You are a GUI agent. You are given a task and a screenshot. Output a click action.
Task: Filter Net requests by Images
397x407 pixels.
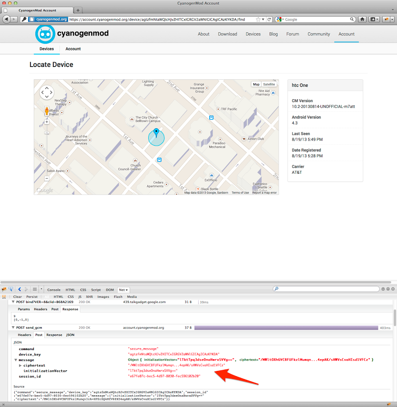[103, 297]
